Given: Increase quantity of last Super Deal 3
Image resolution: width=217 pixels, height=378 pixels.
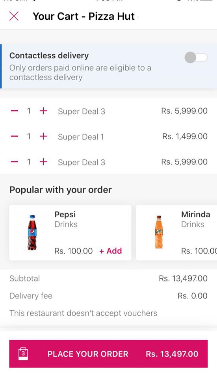Looking at the screenshot, I should (43, 162).
